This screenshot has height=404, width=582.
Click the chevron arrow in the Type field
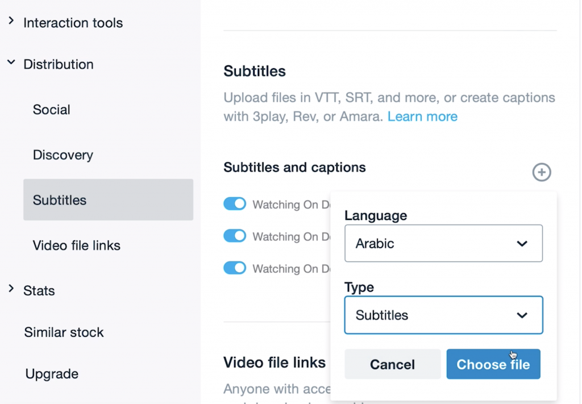(x=522, y=315)
